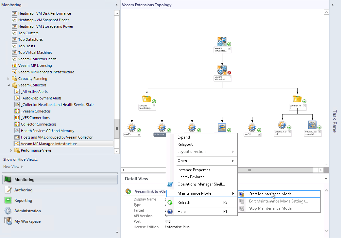341x238 pixels.
Task: Click Show or Hide Views... link
Action: pyautogui.click(x=21, y=159)
